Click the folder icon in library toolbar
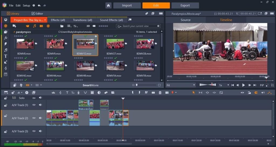 click(x=62, y=26)
